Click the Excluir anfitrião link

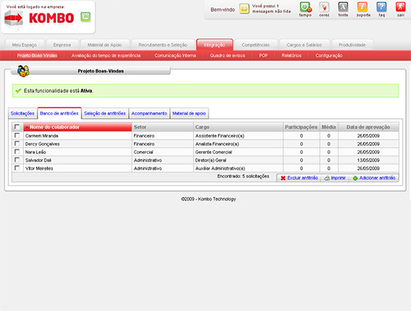point(303,178)
